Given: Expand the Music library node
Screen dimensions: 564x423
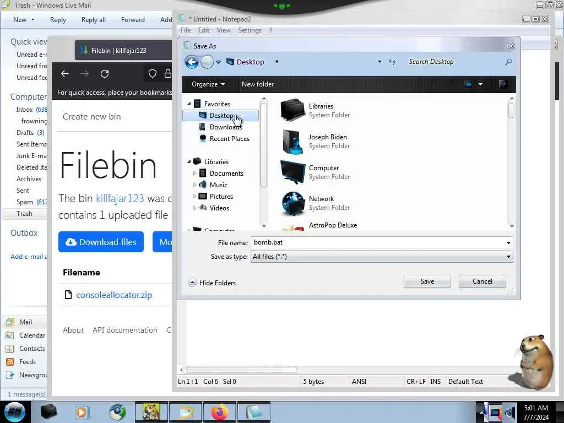Looking at the screenshot, I should coord(194,185).
